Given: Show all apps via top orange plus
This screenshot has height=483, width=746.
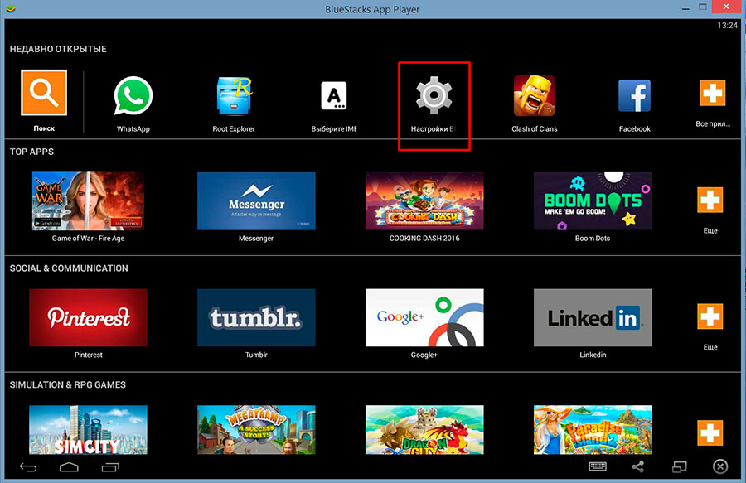Looking at the screenshot, I should (x=712, y=93).
